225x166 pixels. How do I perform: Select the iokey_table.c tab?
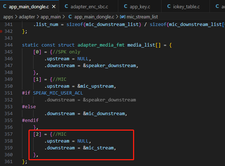click(185, 6)
